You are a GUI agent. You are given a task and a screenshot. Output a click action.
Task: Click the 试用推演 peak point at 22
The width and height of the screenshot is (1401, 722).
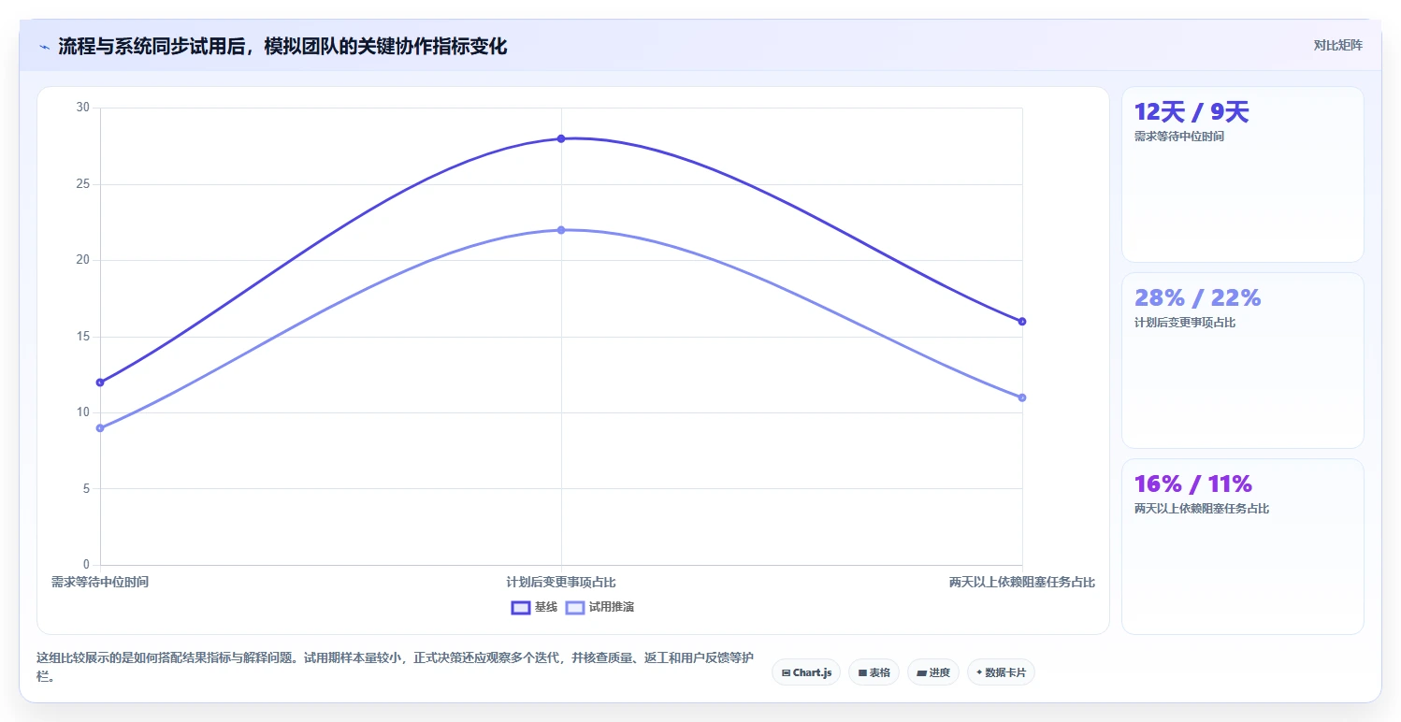[x=561, y=230]
